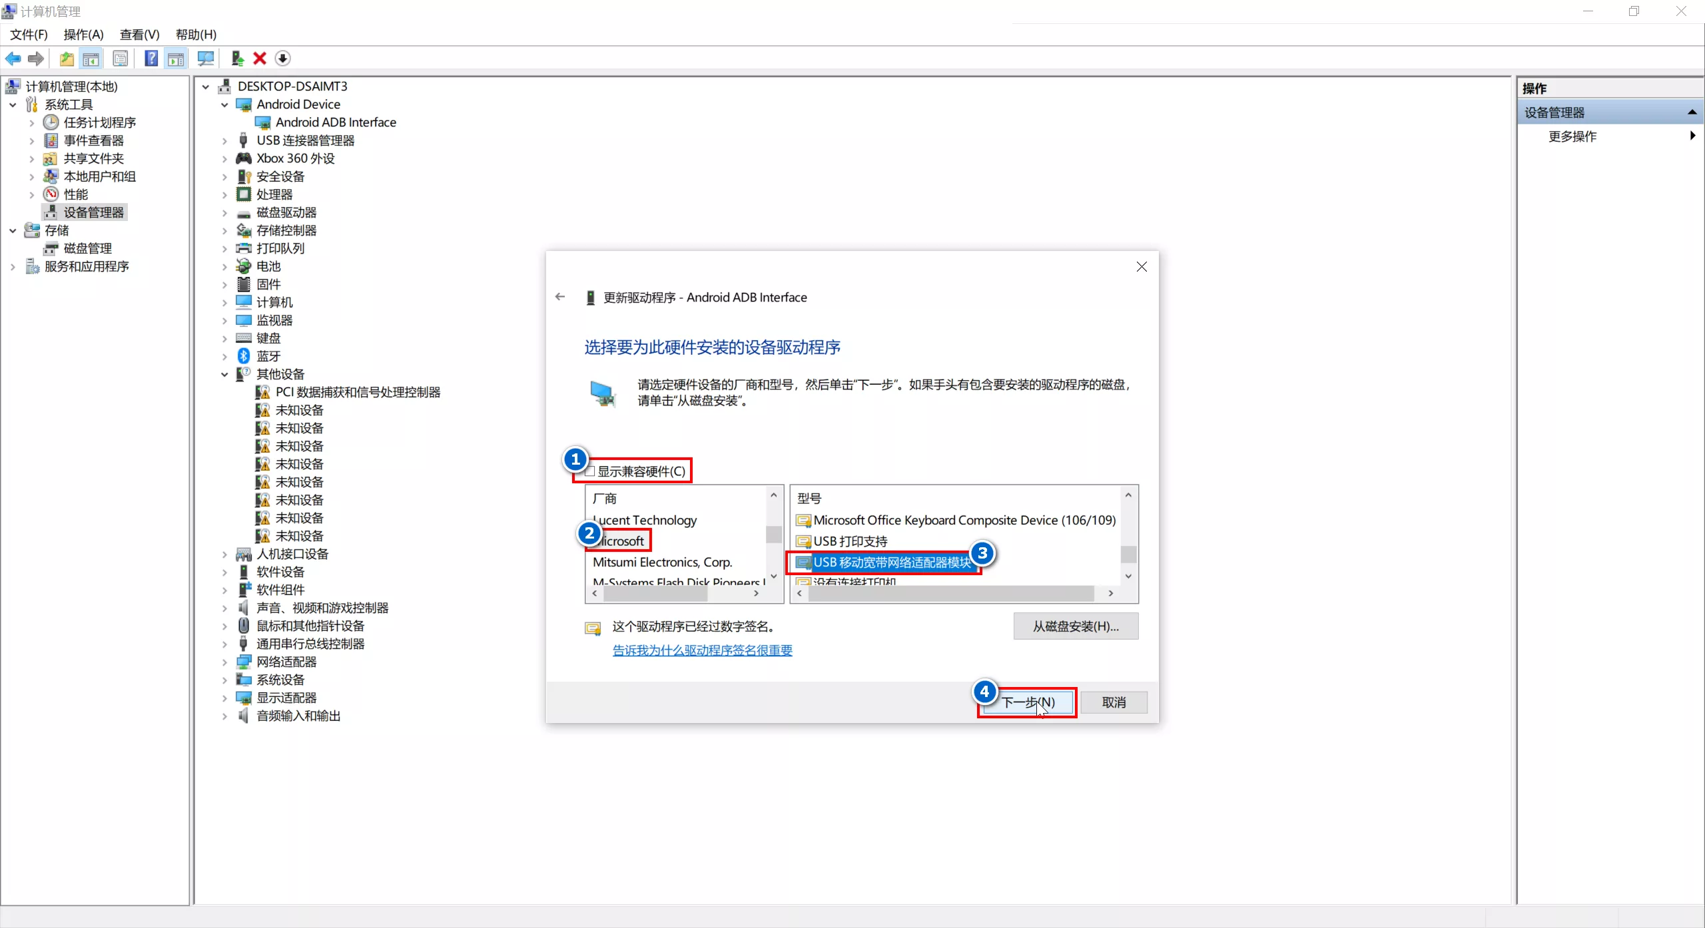Click Scan for hardware changes toolbar icon
This screenshot has width=1705, height=928.
tap(206, 59)
